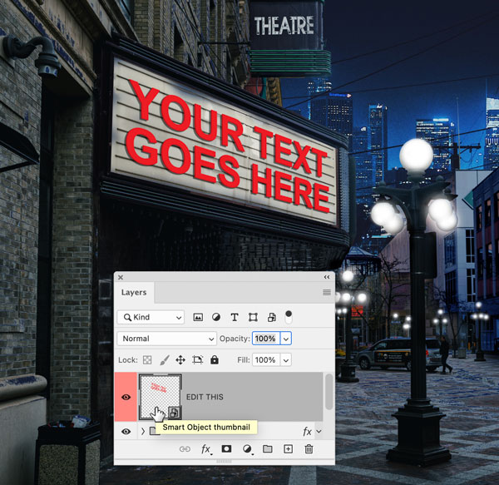Collapse the Layers panel with double arrows
Image resolution: width=499 pixels, height=485 pixels.
[x=327, y=277]
